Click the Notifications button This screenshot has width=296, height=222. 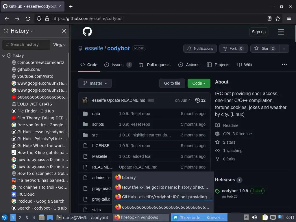pyautogui.click(x=200, y=49)
